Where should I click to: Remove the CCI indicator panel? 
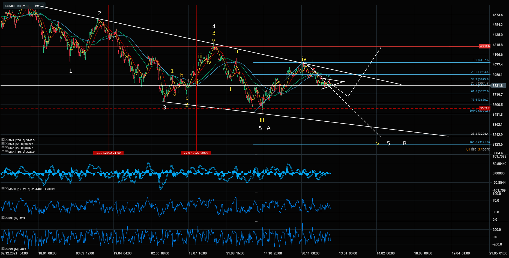(6, 249)
